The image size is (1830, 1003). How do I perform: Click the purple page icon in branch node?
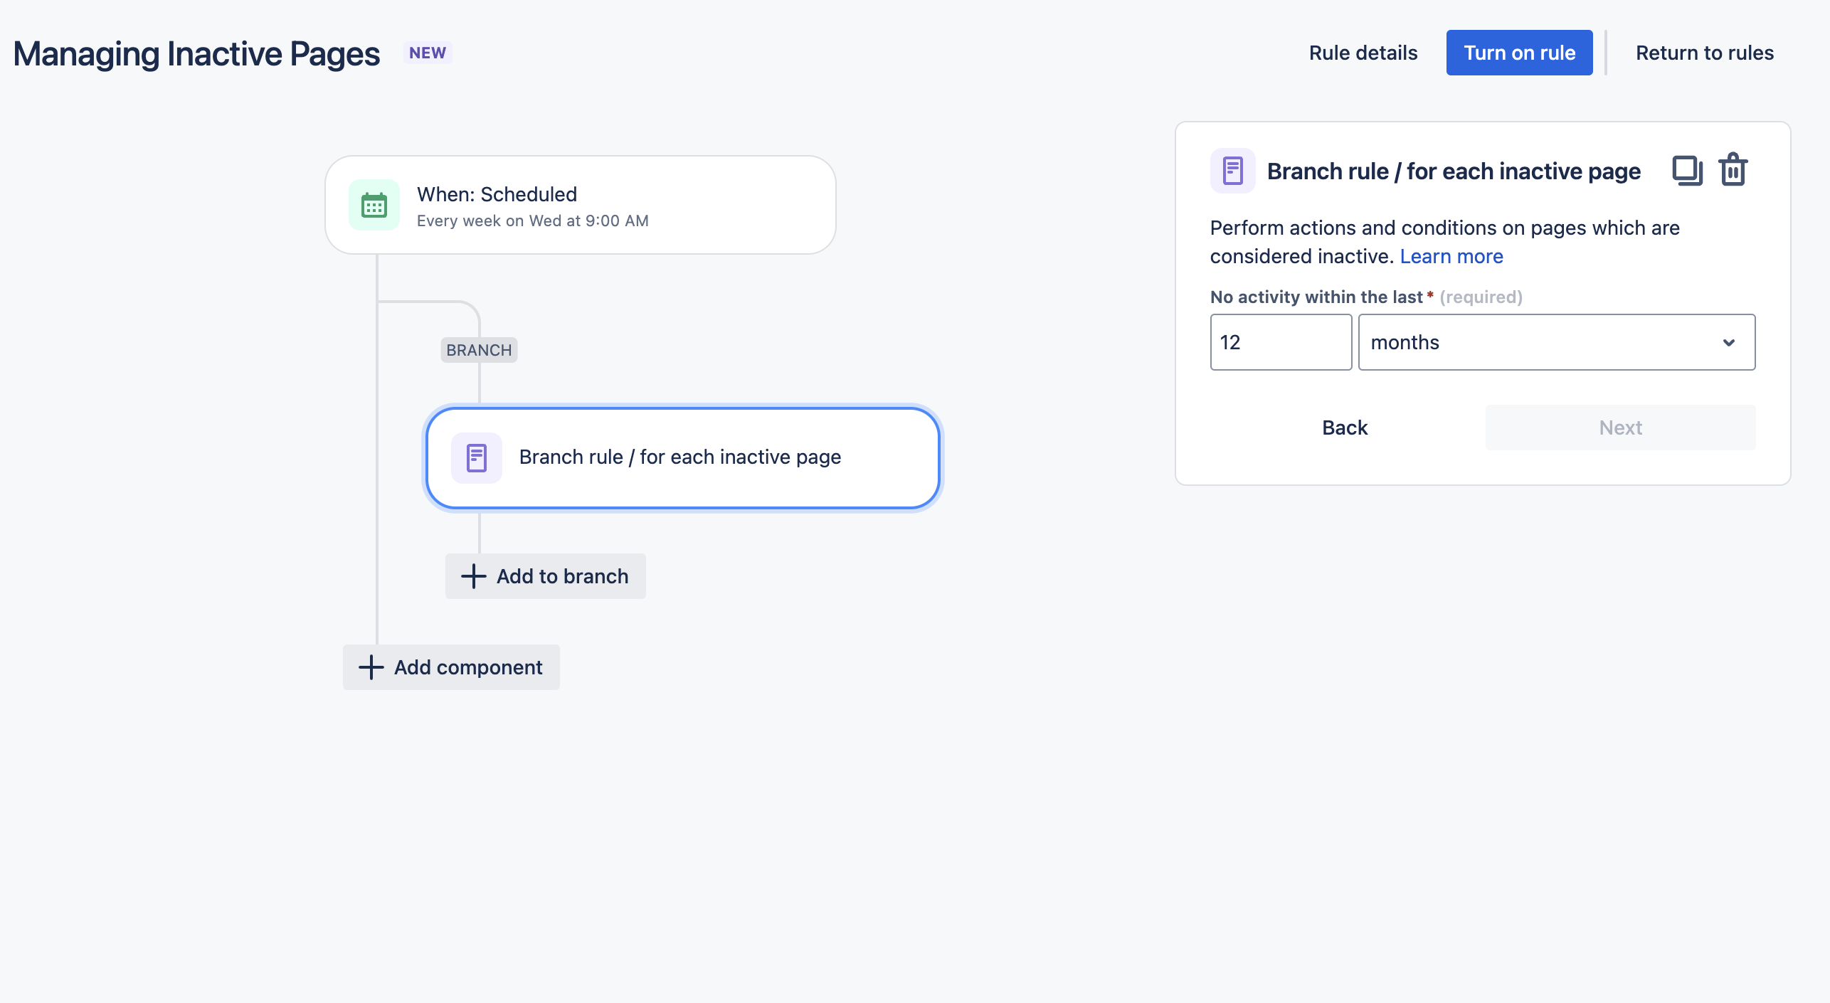click(x=477, y=457)
